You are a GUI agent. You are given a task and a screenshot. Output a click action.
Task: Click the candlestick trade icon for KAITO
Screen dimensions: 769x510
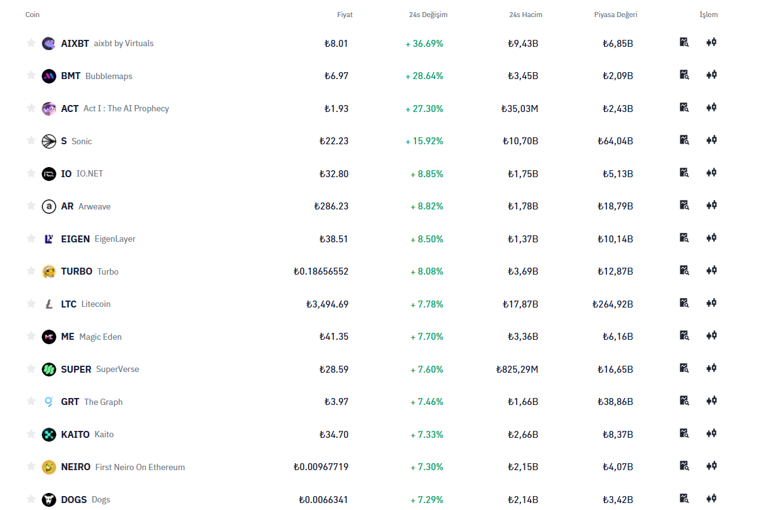point(711,433)
